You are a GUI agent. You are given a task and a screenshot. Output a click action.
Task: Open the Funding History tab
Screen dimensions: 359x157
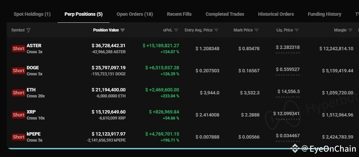(x=324, y=14)
